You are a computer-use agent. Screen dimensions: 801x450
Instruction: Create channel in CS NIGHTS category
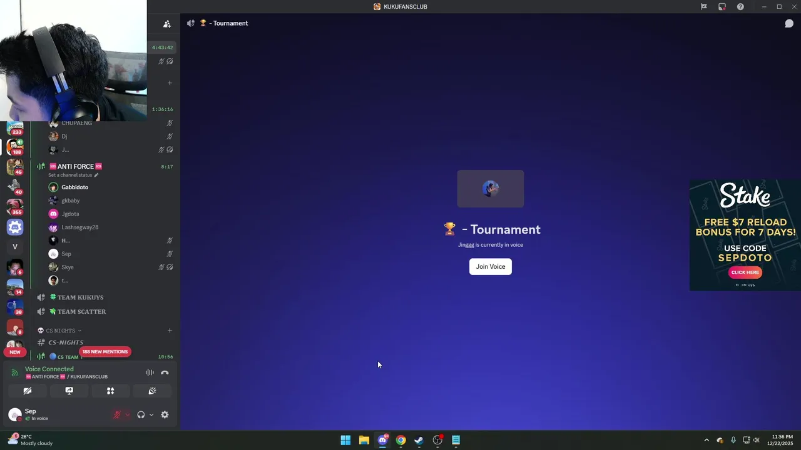coord(170,331)
